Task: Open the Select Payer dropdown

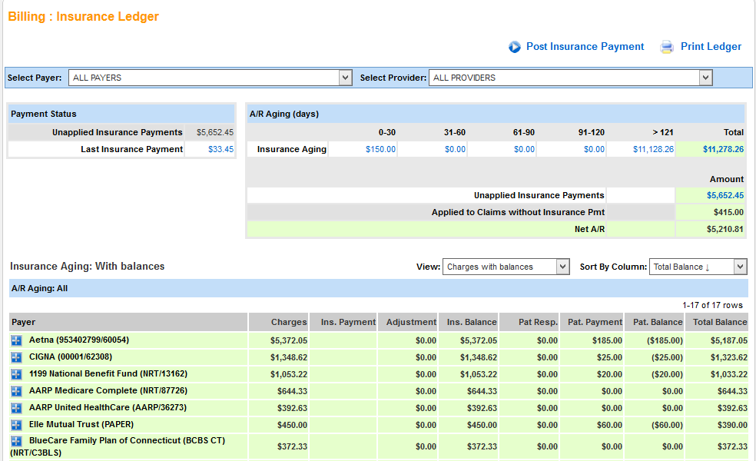Action: (x=210, y=78)
